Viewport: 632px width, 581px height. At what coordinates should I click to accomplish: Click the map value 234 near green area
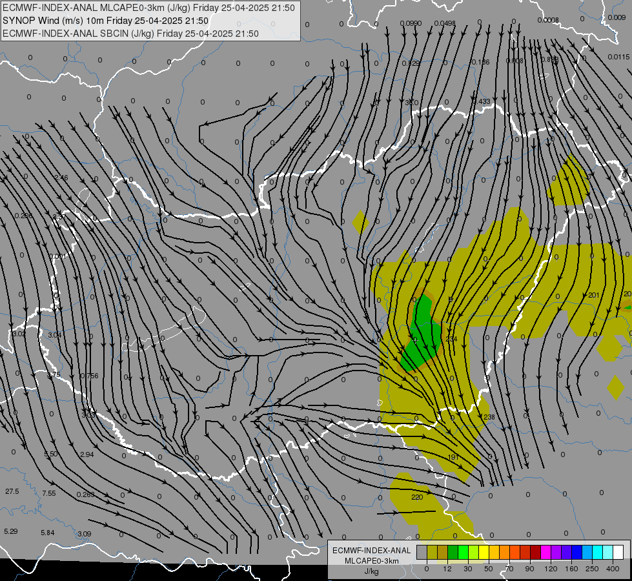tap(452, 339)
